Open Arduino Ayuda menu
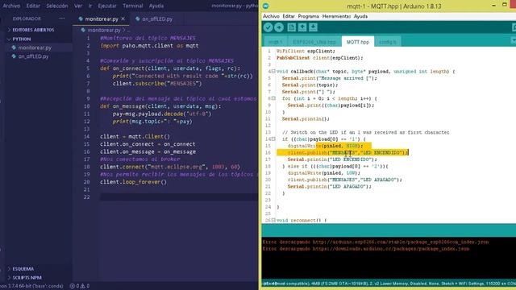Image resolution: width=516 pixels, height=290 pixels. [x=360, y=16]
